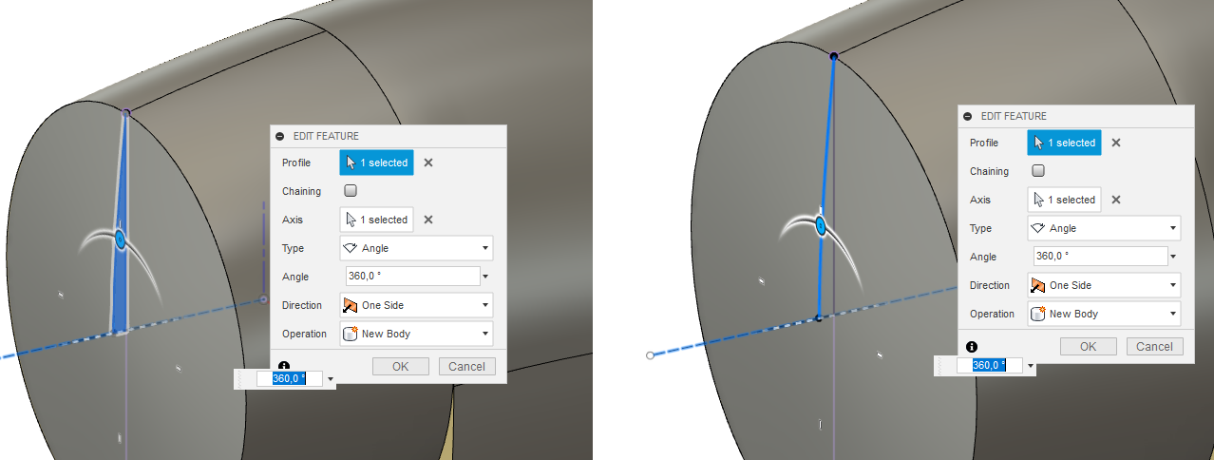Click floating 360,0° input in left viewport
The height and width of the screenshot is (460, 1214).
tap(290, 378)
